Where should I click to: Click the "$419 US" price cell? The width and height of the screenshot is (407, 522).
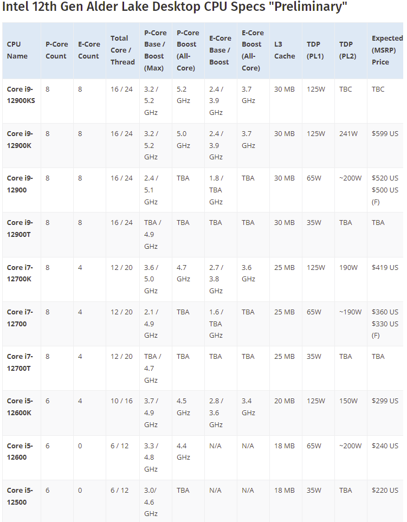click(x=385, y=267)
